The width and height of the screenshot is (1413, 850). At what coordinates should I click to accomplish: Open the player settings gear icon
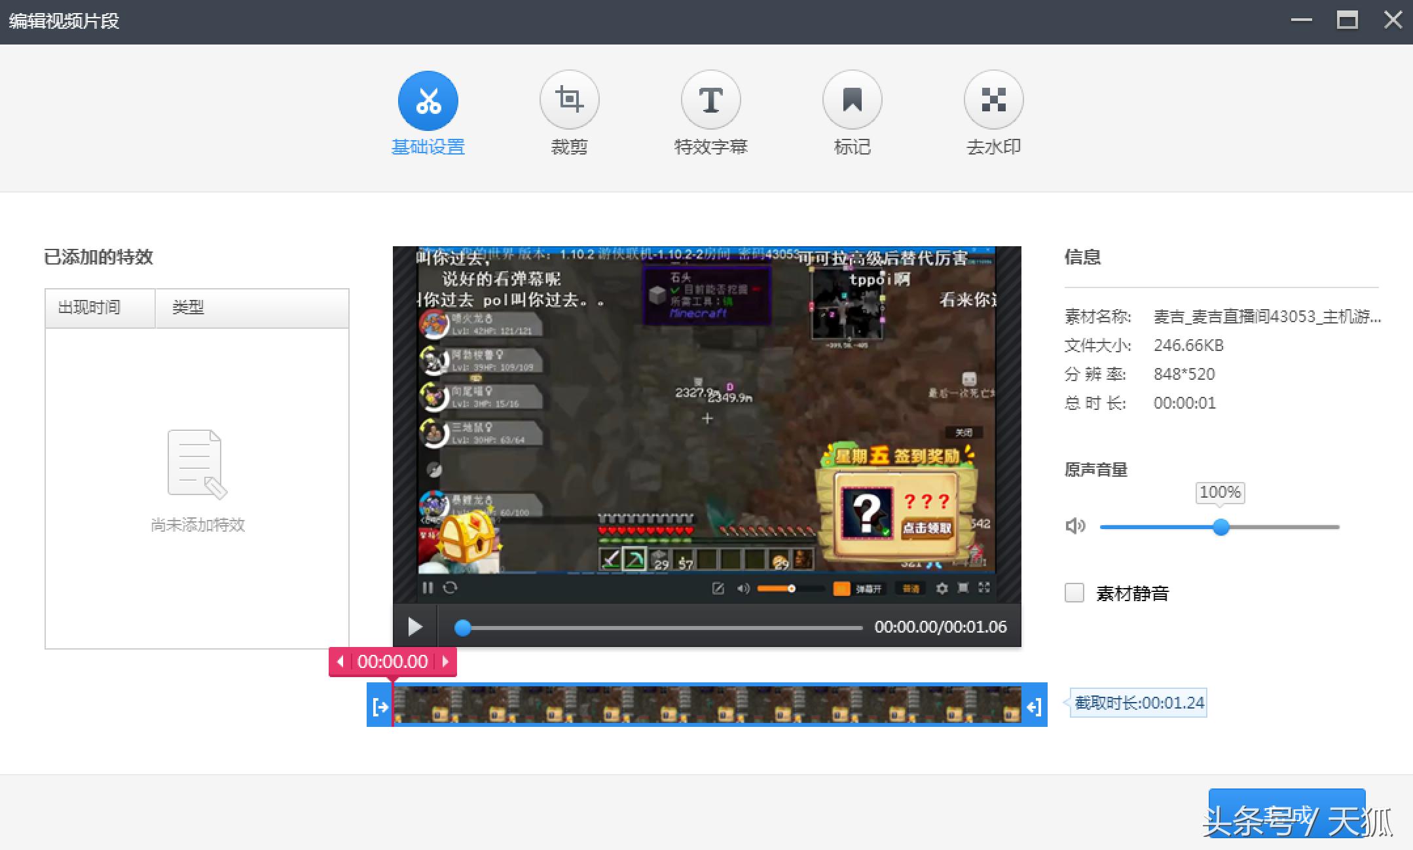[943, 588]
